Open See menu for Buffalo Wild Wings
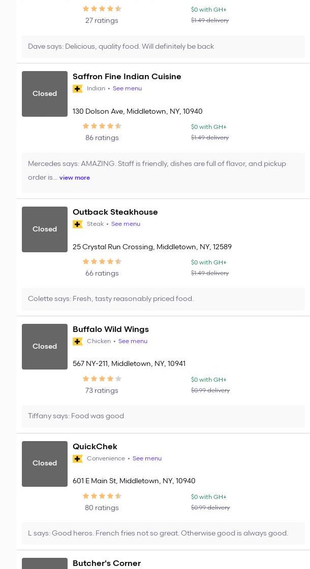 click(133, 341)
